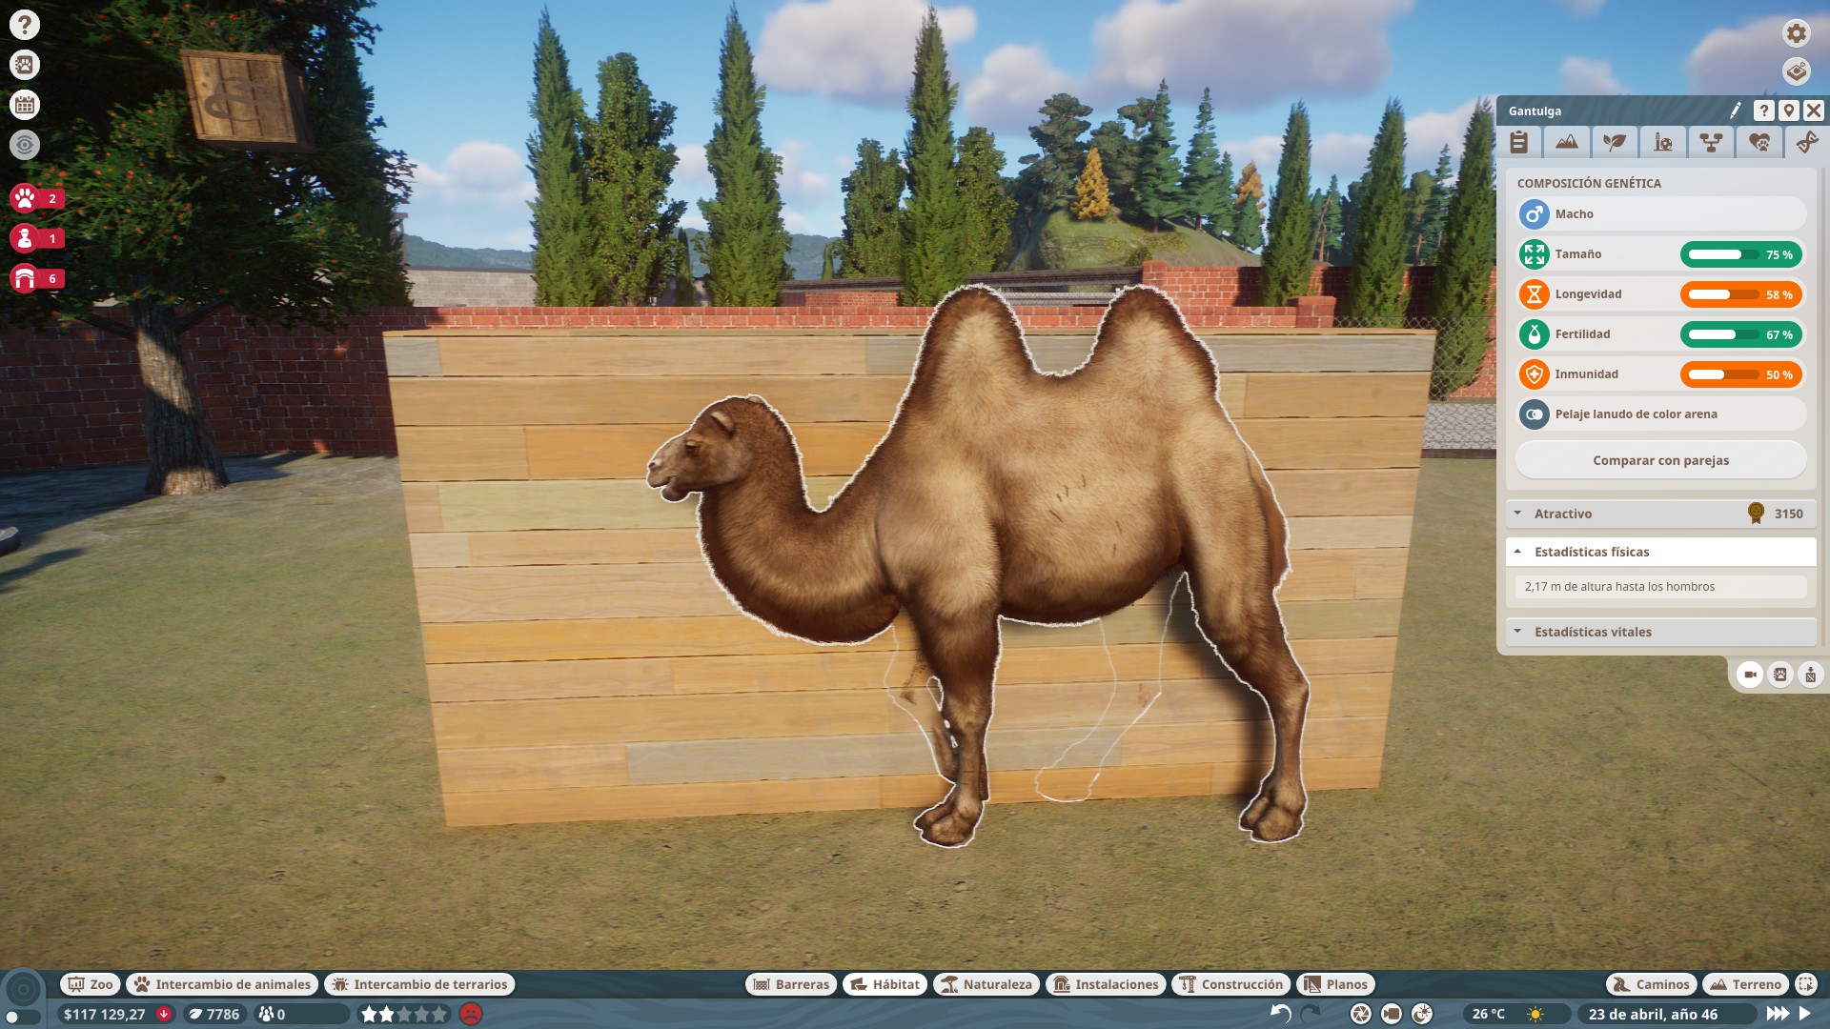
Task: Switch to the genetics DNA tab
Action: pos(1806,142)
